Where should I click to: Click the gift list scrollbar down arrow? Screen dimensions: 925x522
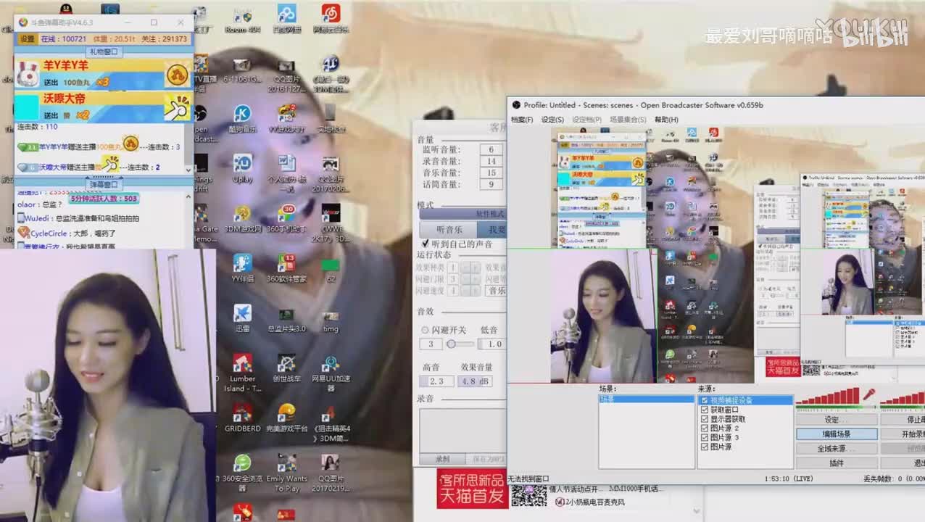[x=189, y=170]
